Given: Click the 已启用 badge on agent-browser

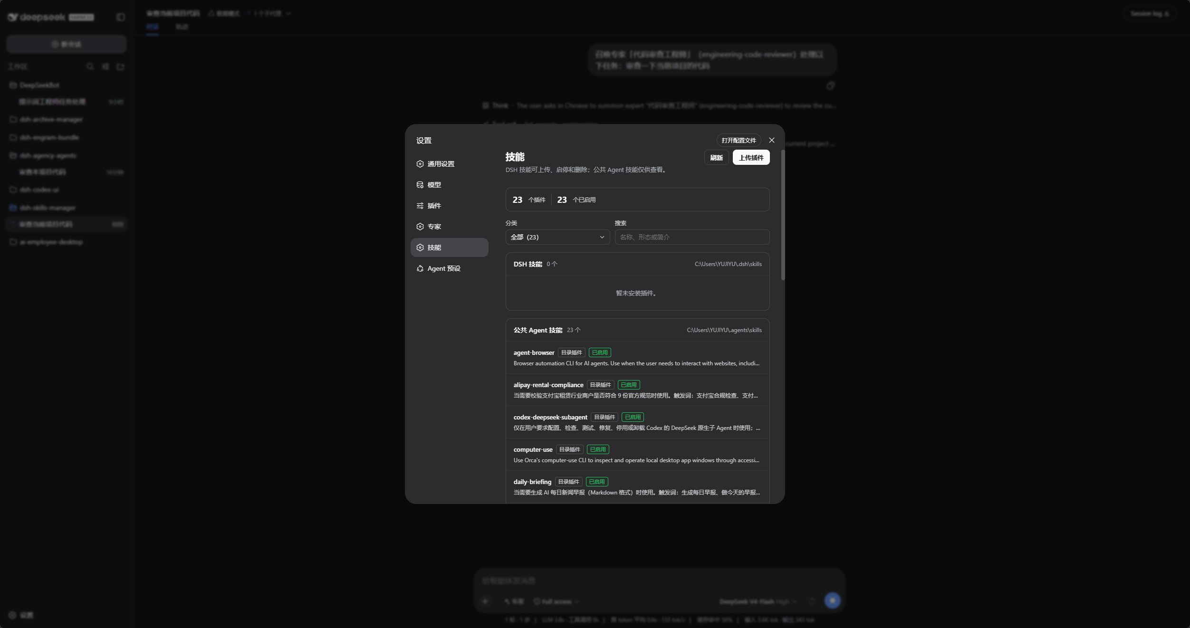Looking at the screenshot, I should point(600,352).
